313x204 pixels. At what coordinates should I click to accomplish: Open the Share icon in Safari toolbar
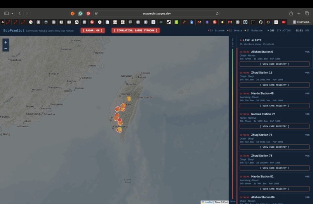coord(291,13)
